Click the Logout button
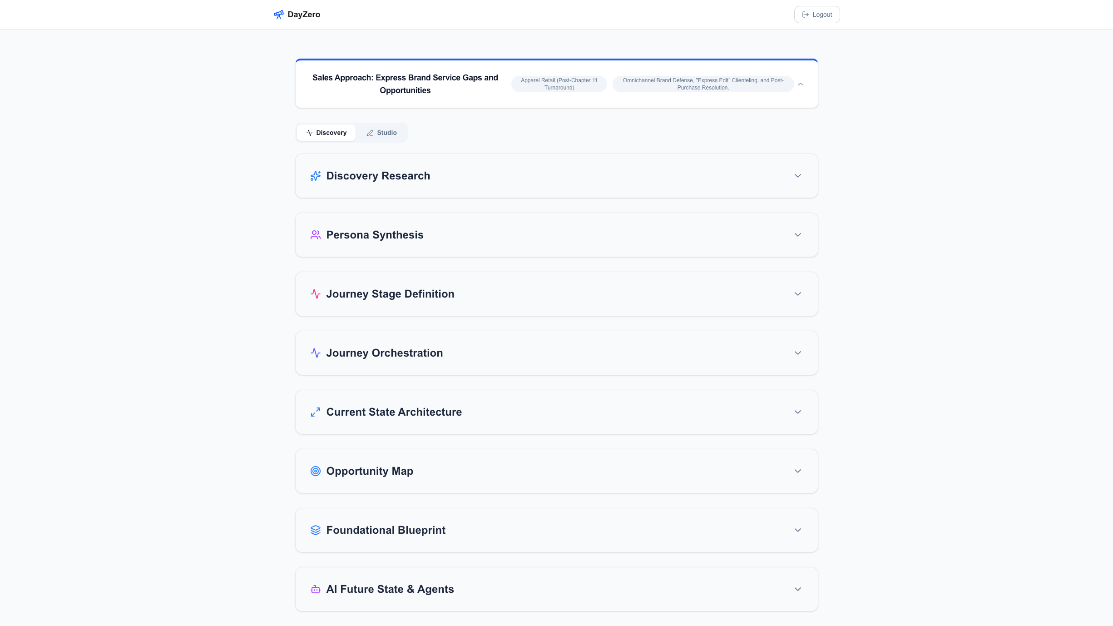 tap(816, 14)
